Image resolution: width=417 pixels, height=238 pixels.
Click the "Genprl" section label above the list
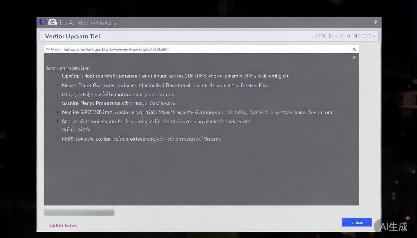[x=67, y=68]
